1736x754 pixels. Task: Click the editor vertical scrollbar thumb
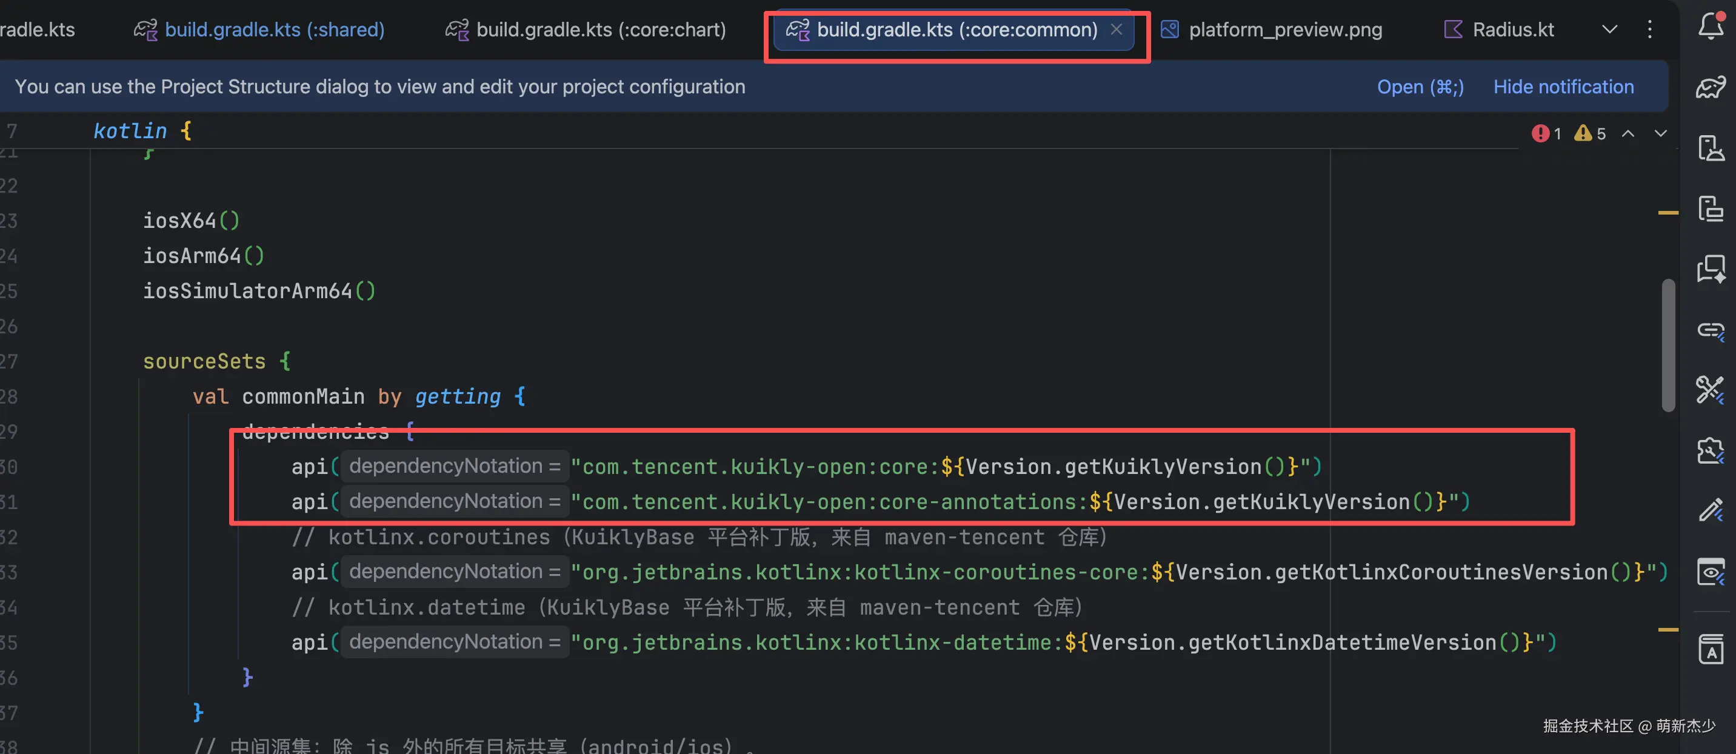click(x=1669, y=345)
